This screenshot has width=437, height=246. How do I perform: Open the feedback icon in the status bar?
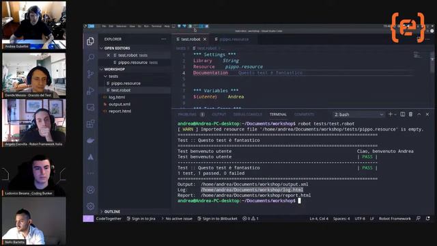[x=418, y=219]
